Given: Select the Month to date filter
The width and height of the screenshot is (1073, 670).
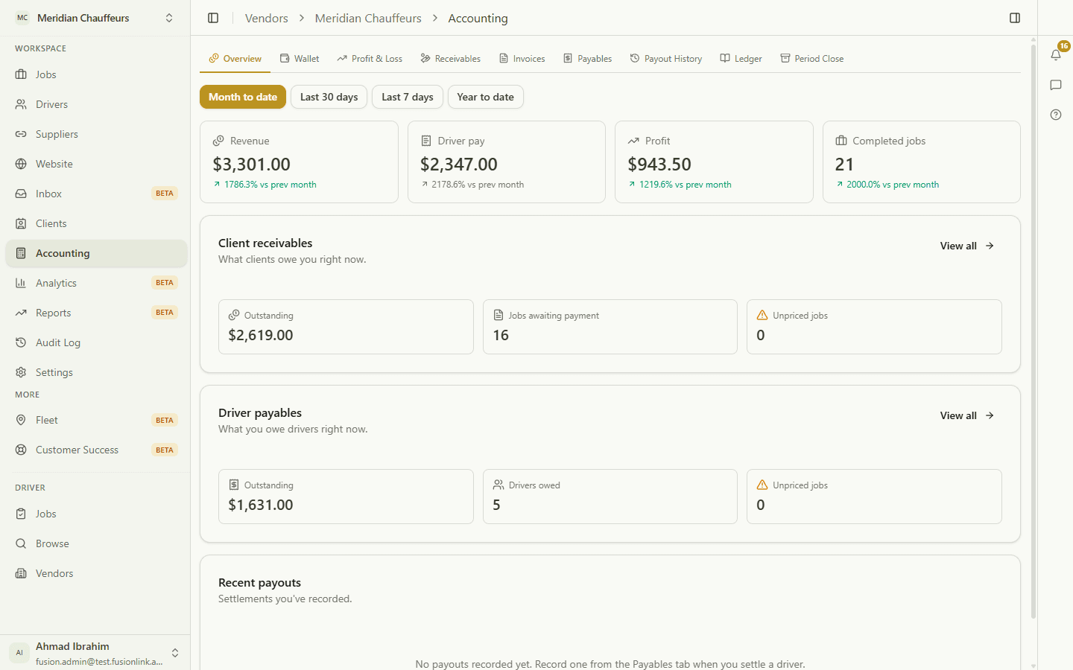Looking at the screenshot, I should pyautogui.click(x=243, y=97).
